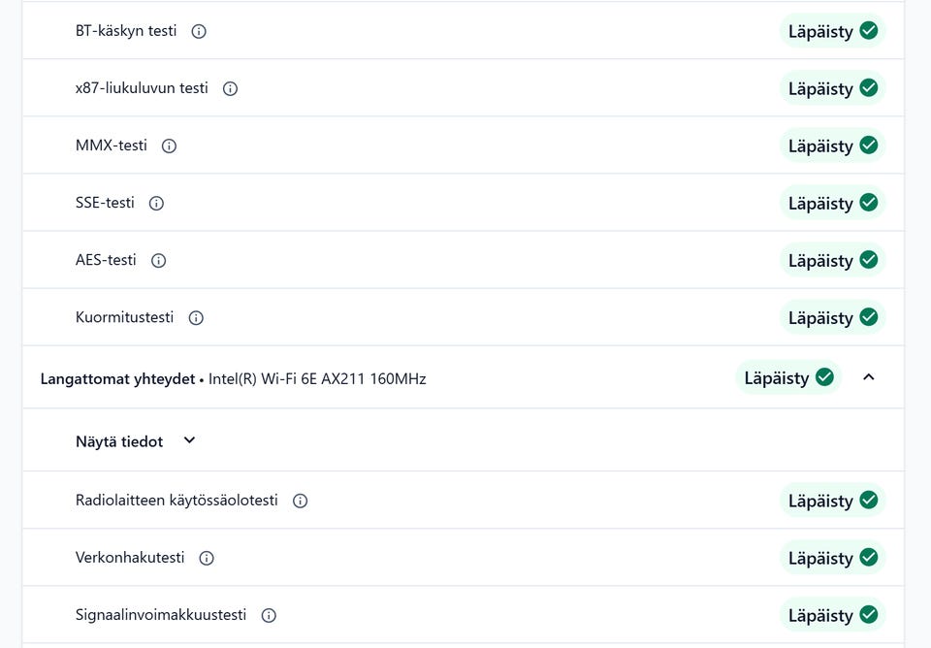Click the Näytä tiedot label
Image resolution: width=931 pixels, height=648 pixels.
119,441
